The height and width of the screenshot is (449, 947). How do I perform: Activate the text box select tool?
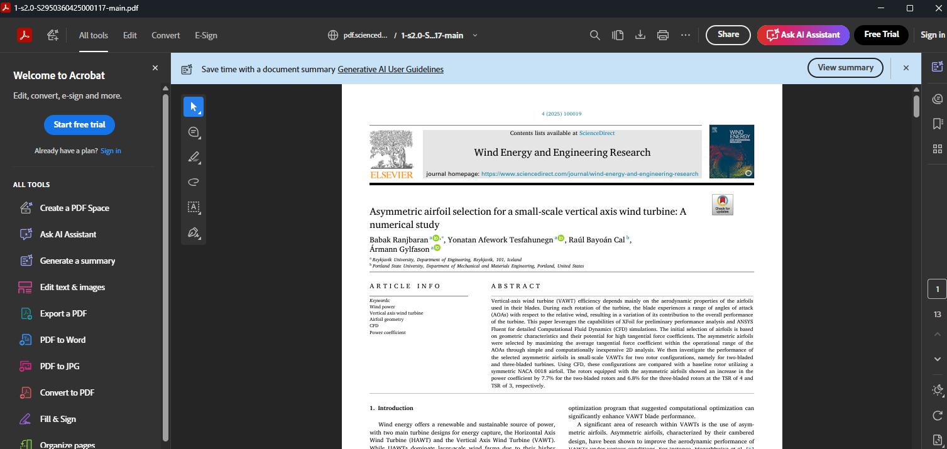point(194,207)
